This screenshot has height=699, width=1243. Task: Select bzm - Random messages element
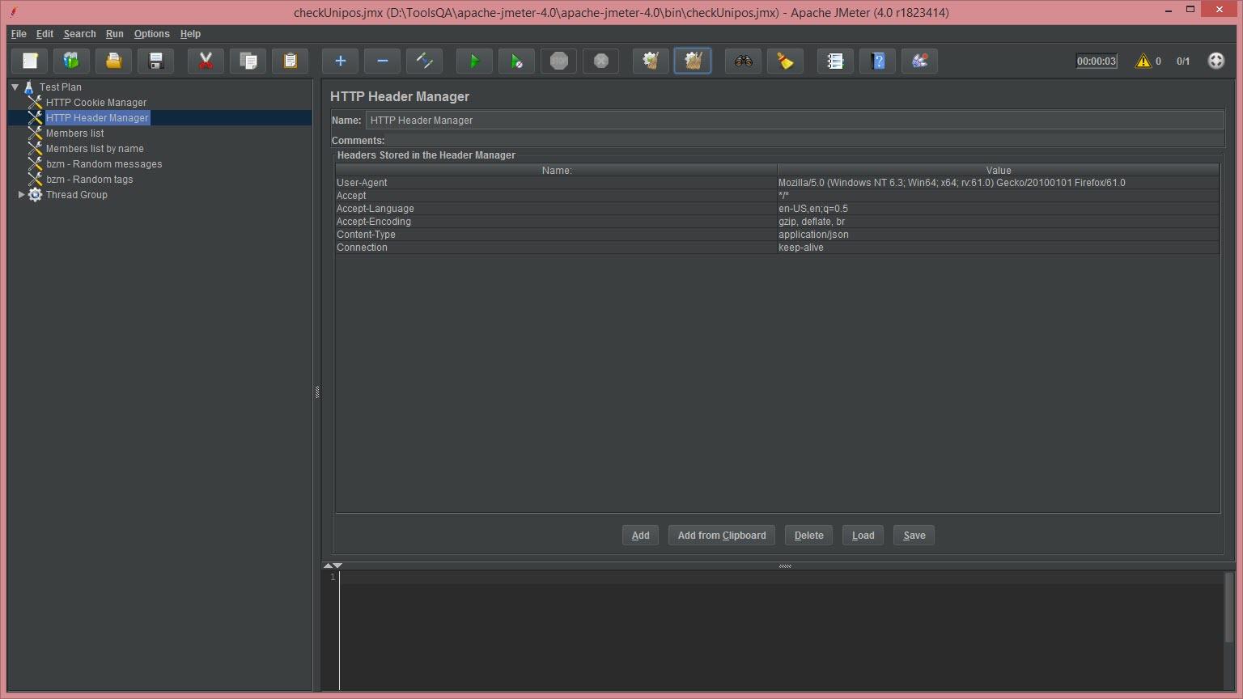tap(104, 164)
